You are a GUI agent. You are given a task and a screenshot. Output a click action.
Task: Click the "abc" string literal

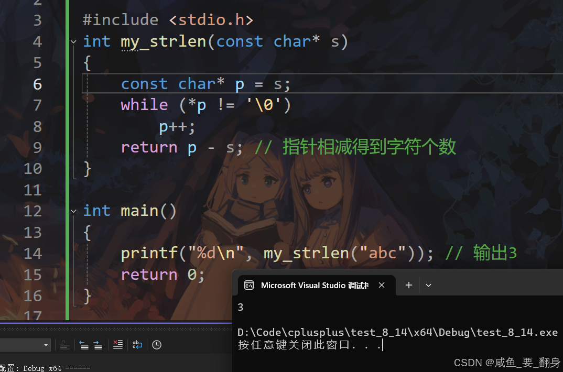point(382,253)
